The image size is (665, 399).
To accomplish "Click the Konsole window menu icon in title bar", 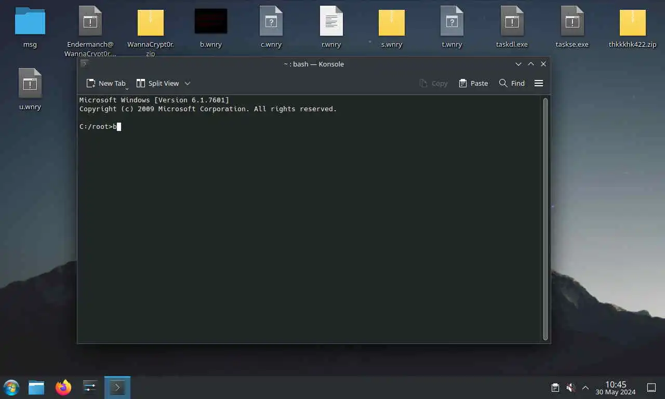I will tap(85, 64).
